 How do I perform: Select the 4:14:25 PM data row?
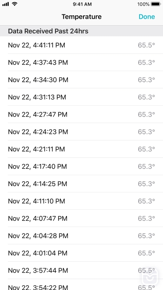point(82,184)
